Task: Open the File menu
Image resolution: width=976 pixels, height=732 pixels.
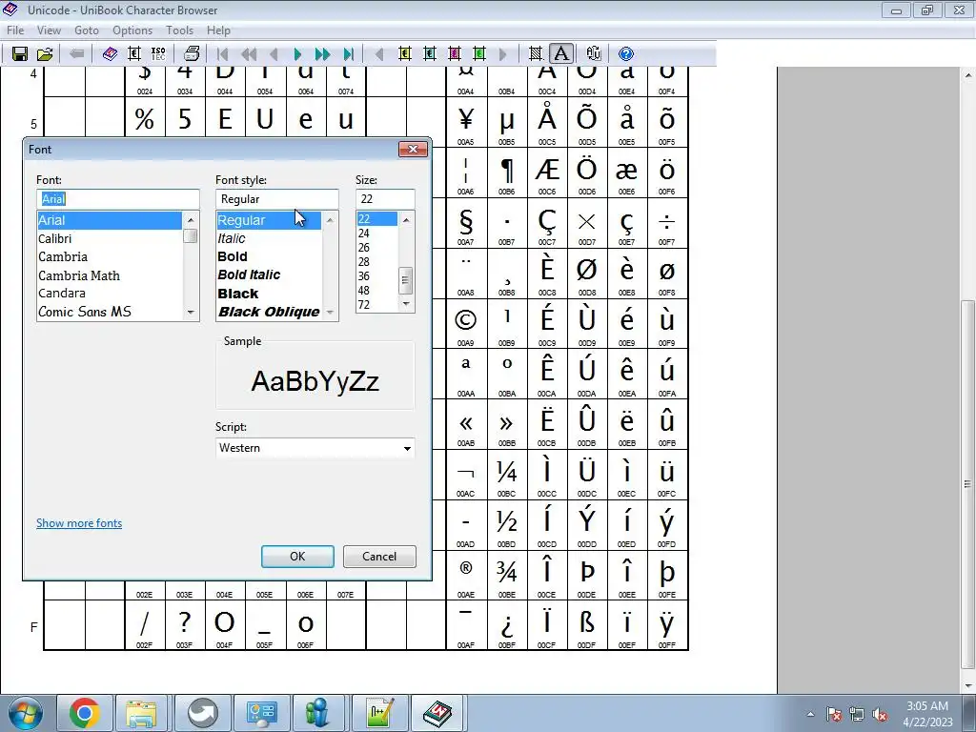Action: [15, 30]
